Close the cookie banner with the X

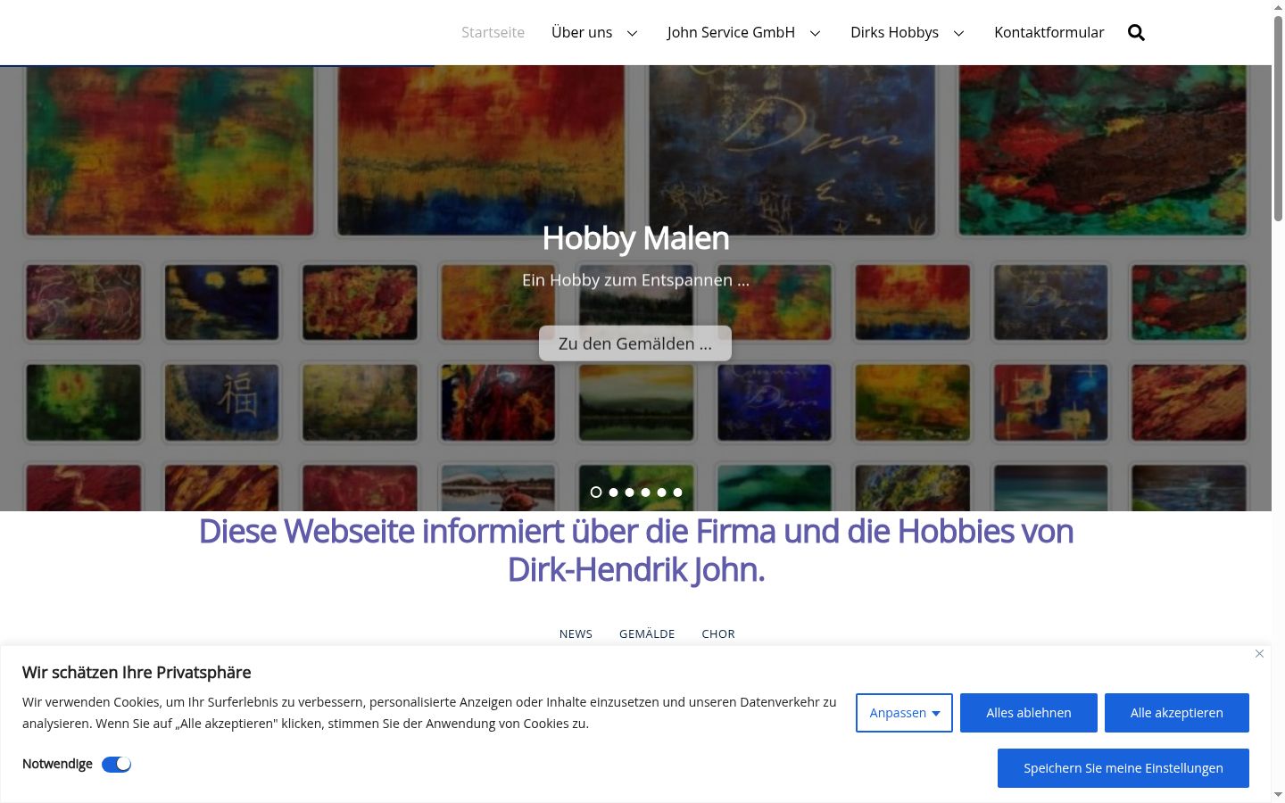1259,654
